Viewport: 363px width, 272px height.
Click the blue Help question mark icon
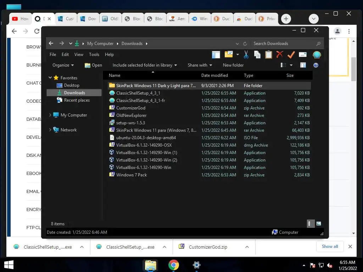tap(316, 65)
